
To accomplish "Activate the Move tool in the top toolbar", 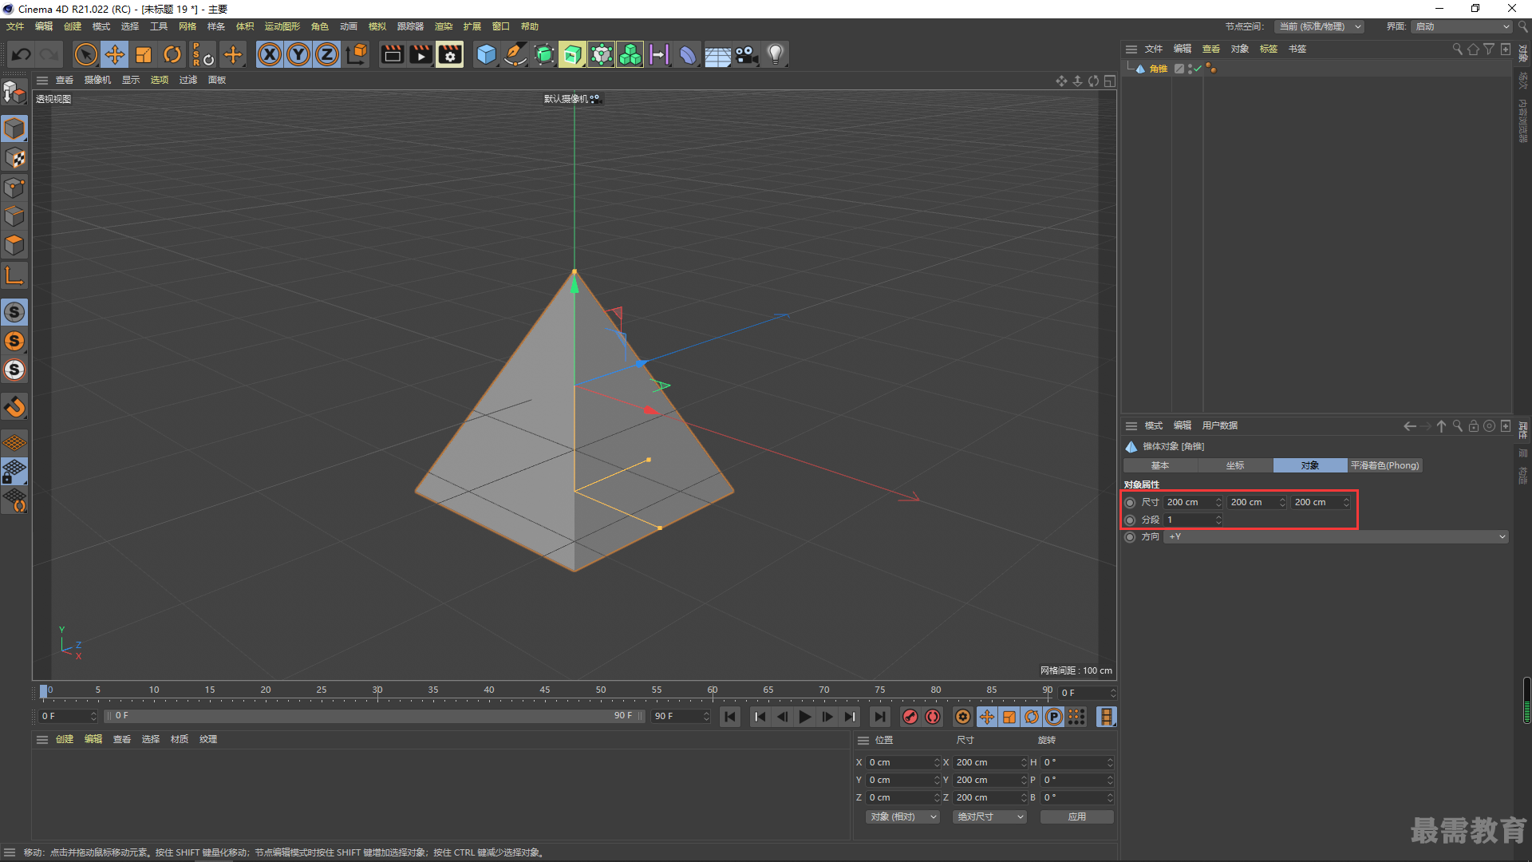I will coord(115,54).
